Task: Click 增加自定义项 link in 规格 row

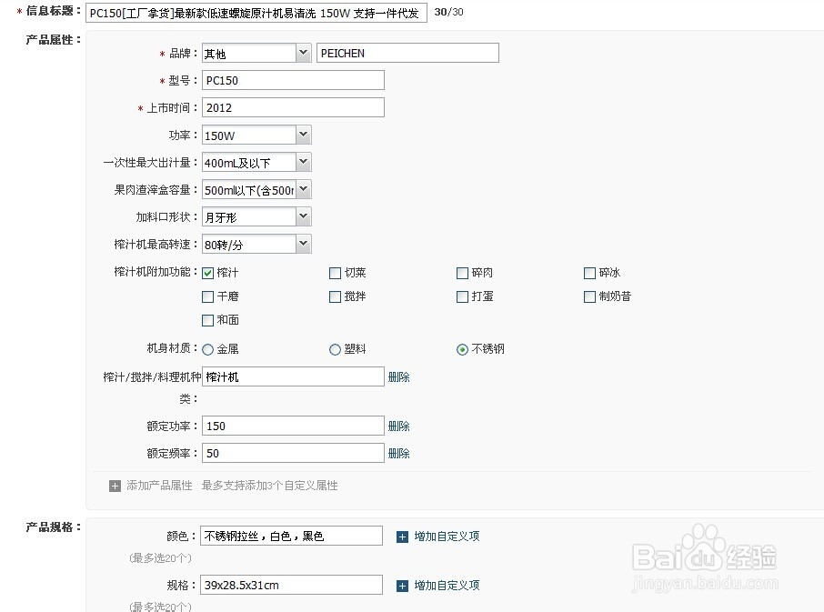Action: coord(447,586)
